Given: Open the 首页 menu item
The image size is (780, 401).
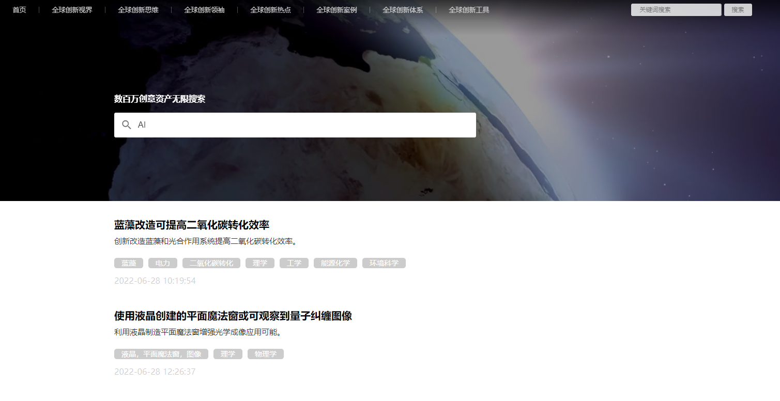Looking at the screenshot, I should [19, 10].
